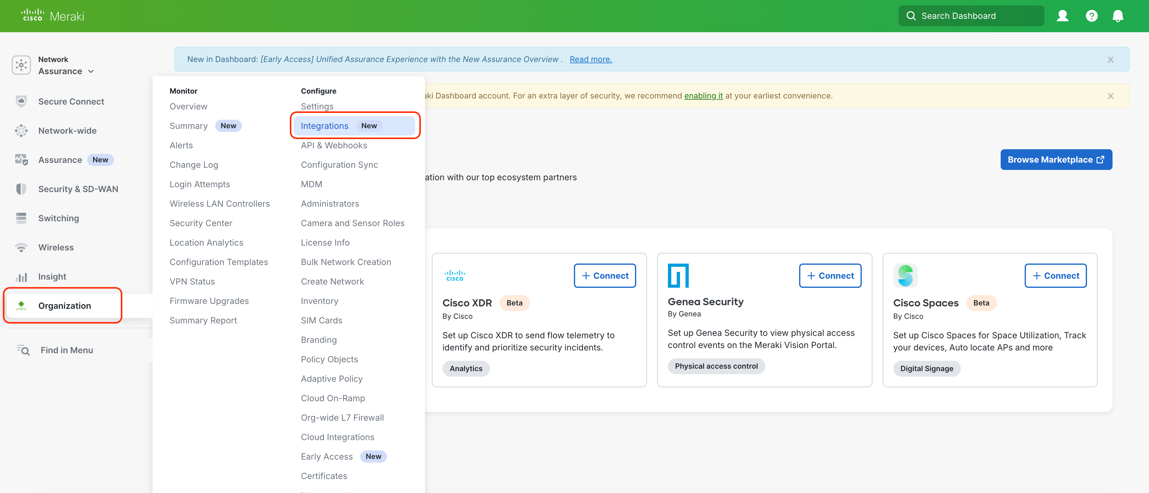Open the user account profile icon
Viewport: 1149px width, 493px height.
pyautogui.click(x=1062, y=16)
